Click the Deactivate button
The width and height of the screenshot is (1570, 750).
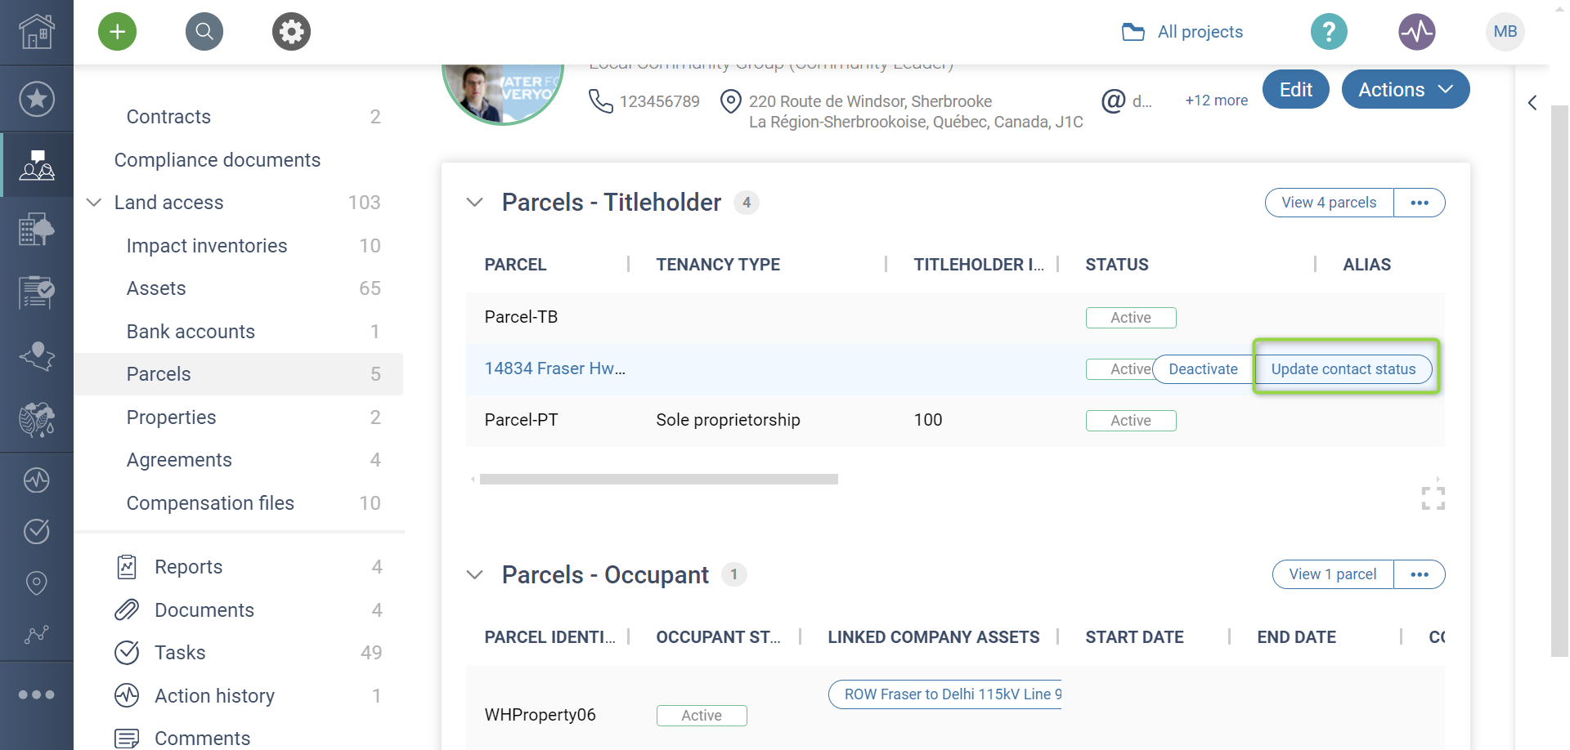click(1203, 369)
